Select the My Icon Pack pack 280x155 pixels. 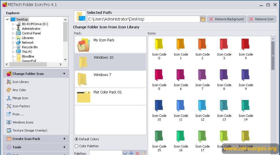pos(110,44)
